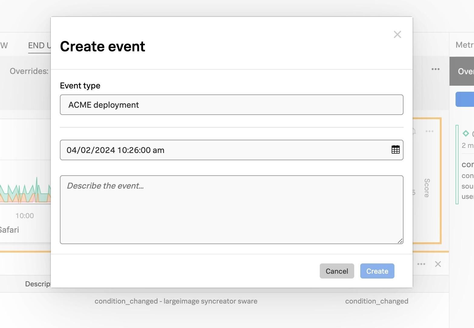The height and width of the screenshot is (328, 474).
Task: Open three-dot menu in events panel header
Action: pyautogui.click(x=421, y=264)
